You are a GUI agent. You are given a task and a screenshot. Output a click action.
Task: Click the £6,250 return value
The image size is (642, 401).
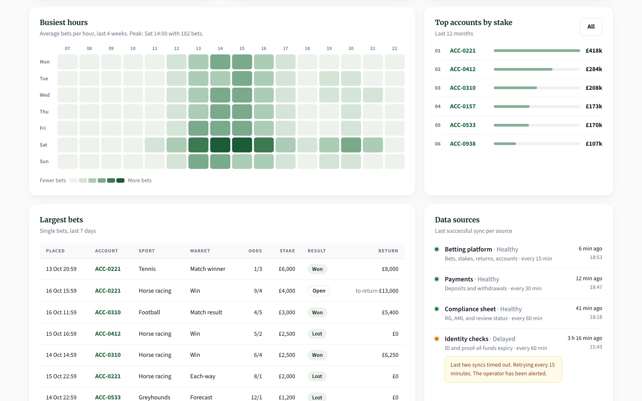[x=390, y=355]
